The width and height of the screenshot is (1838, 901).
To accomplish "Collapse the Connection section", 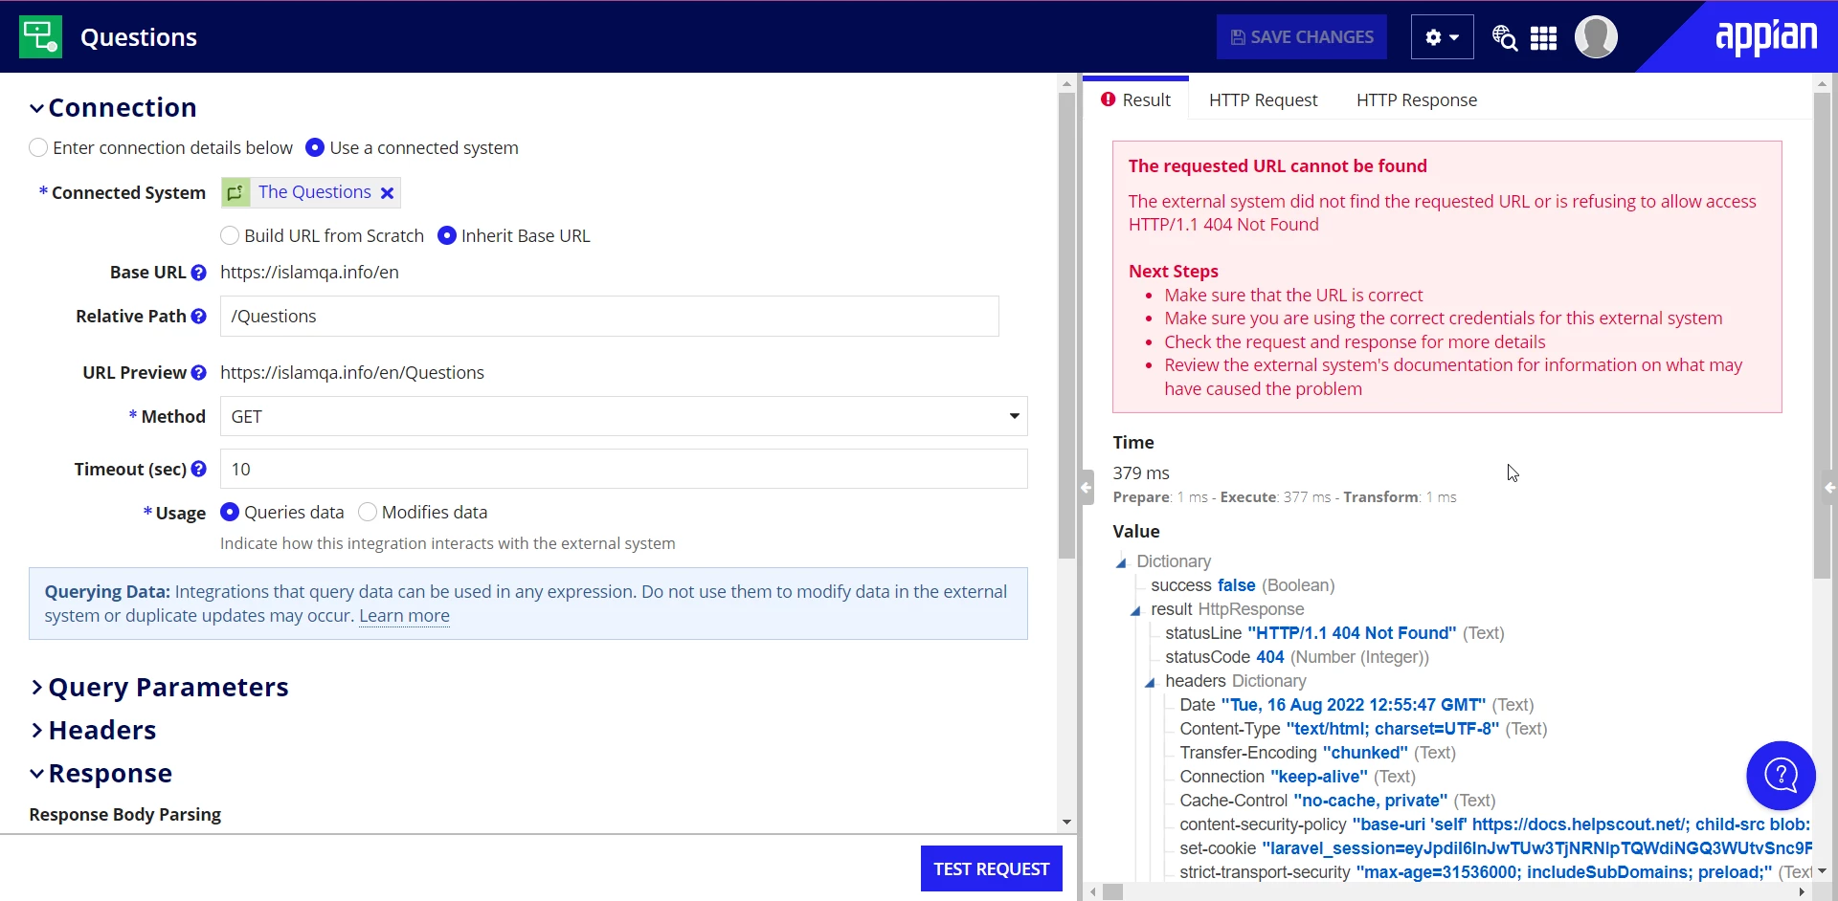I will (36, 108).
